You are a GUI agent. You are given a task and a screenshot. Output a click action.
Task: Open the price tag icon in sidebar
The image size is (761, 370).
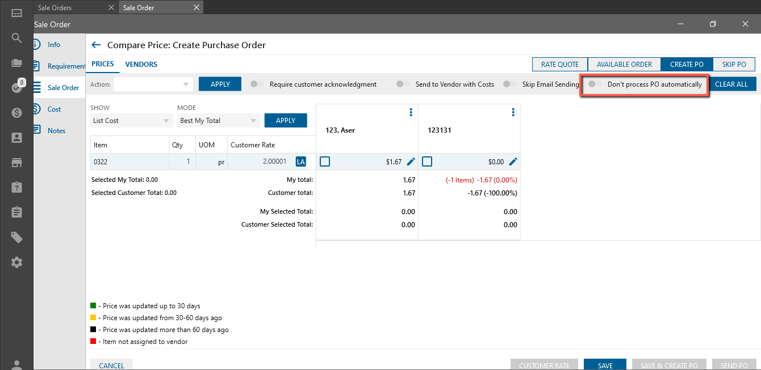16,237
